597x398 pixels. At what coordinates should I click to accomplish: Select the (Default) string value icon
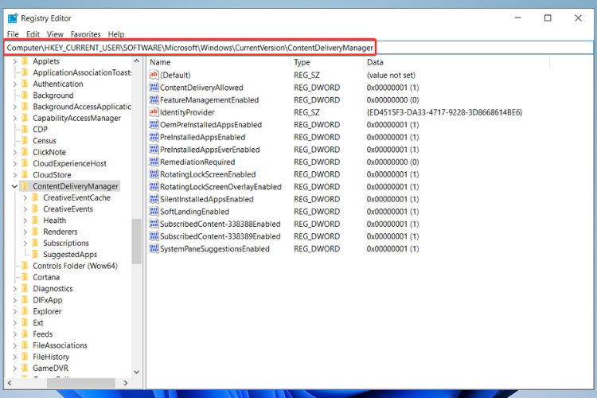coord(154,75)
